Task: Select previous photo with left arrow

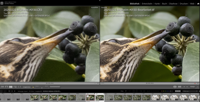Action: pyautogui.click(x=184, y=87)
